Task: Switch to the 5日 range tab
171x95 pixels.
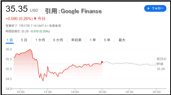Action: [24, 40]
